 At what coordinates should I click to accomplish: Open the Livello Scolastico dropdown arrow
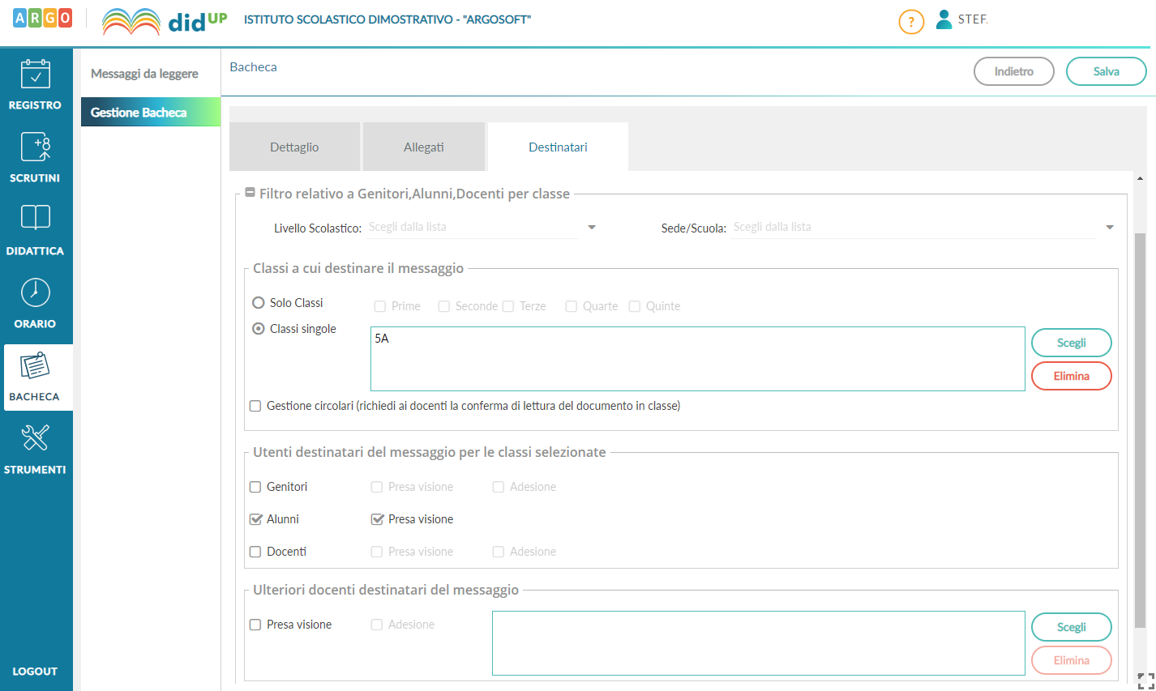(x=592, y=228)
